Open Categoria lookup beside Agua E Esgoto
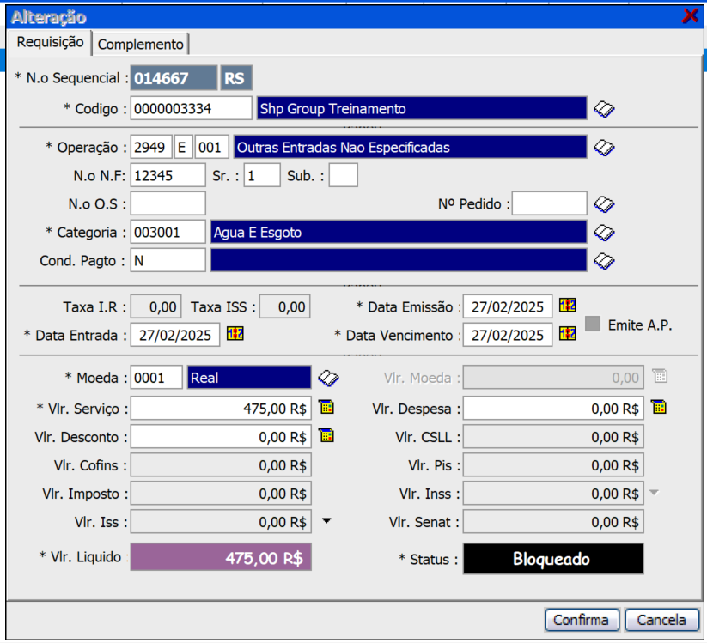Image resolution: width=707 pixels, height=643 pixels. pyautogui.click(x=604, y=233)
